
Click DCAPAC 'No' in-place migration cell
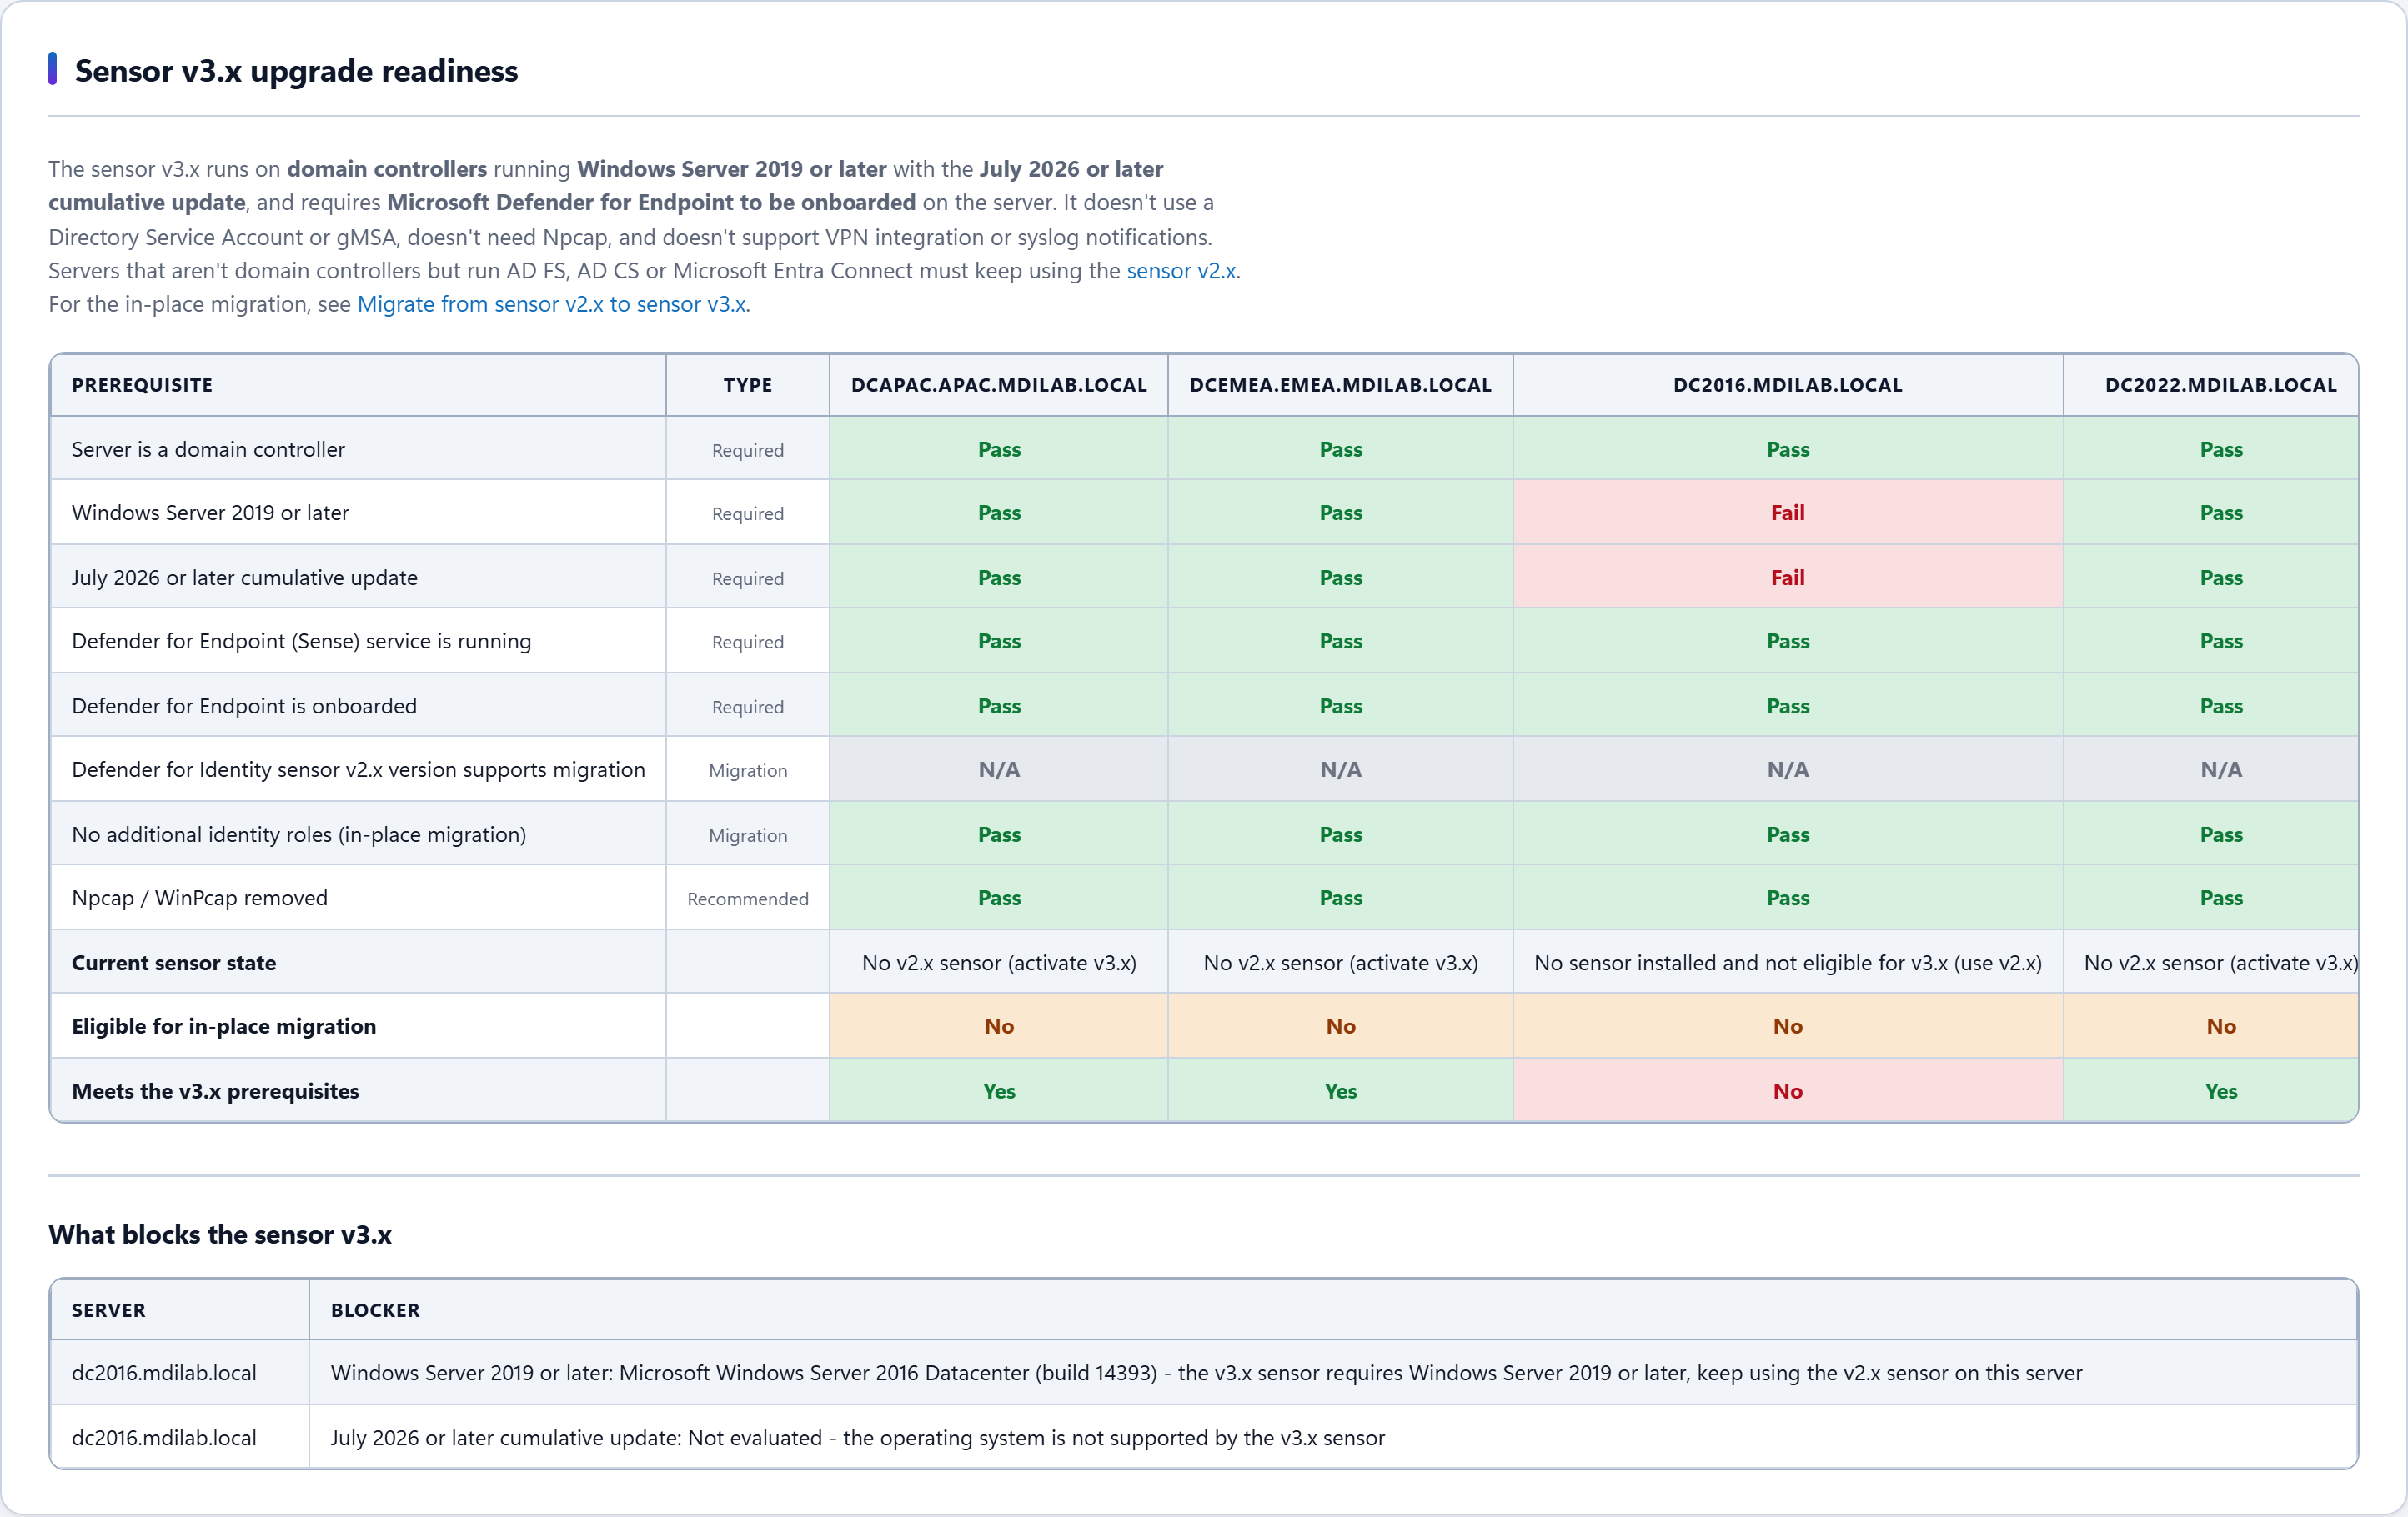[999, 1026]
